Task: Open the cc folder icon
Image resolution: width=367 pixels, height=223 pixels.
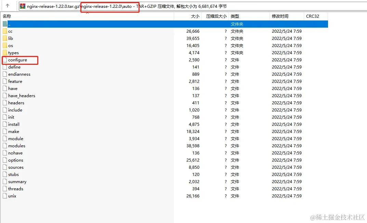Action: [x=5, y=31]
